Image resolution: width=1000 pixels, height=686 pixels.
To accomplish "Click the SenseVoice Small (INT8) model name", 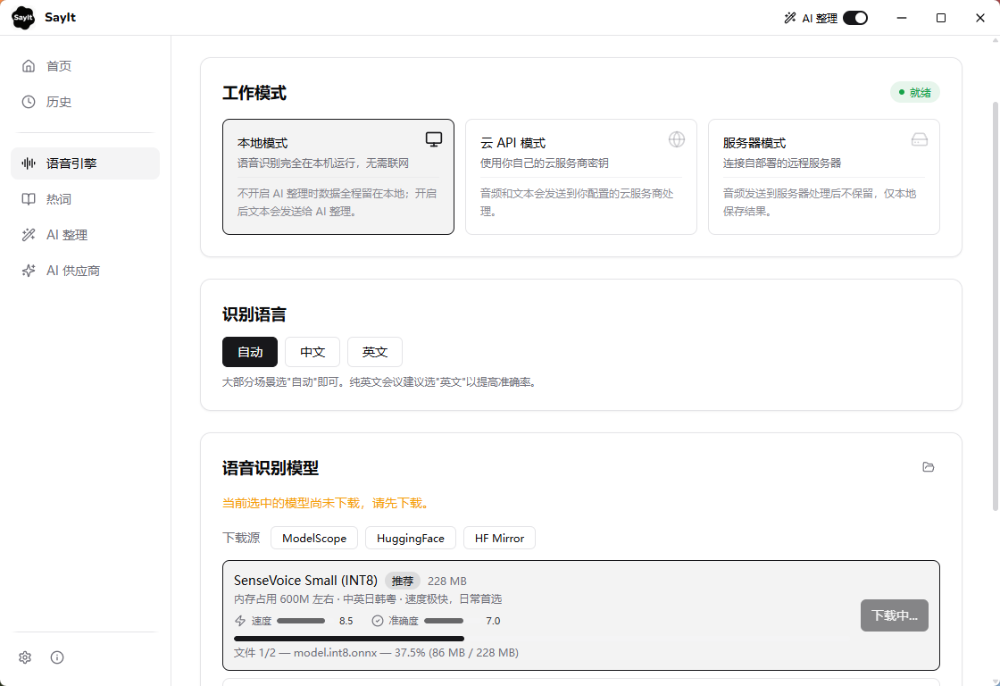I will pyautogui.click(x=305, y=580).
